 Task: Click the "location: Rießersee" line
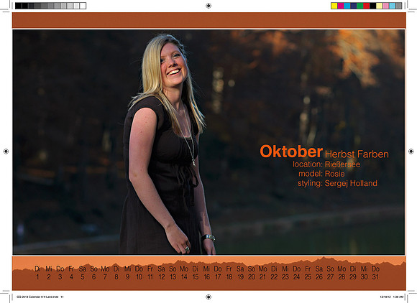pos(326,164)
